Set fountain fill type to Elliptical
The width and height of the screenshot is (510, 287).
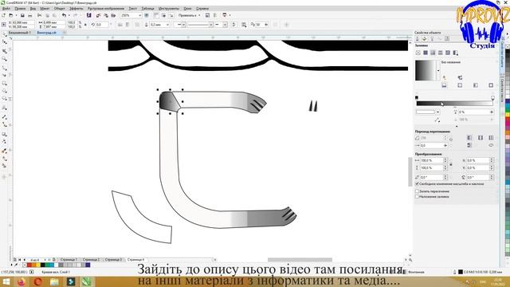(x=460, y=85)
